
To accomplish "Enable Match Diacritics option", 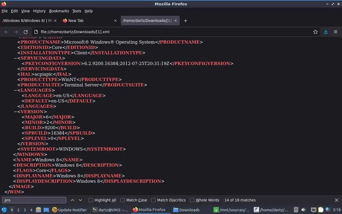I will click(153, 200).
